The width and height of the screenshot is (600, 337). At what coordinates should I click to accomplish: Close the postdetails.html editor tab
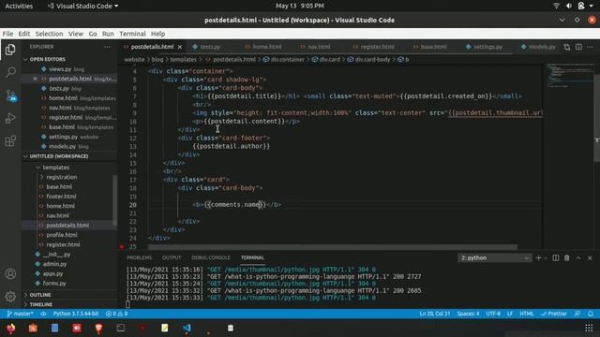pyautogui.click(x=179, y=47)
